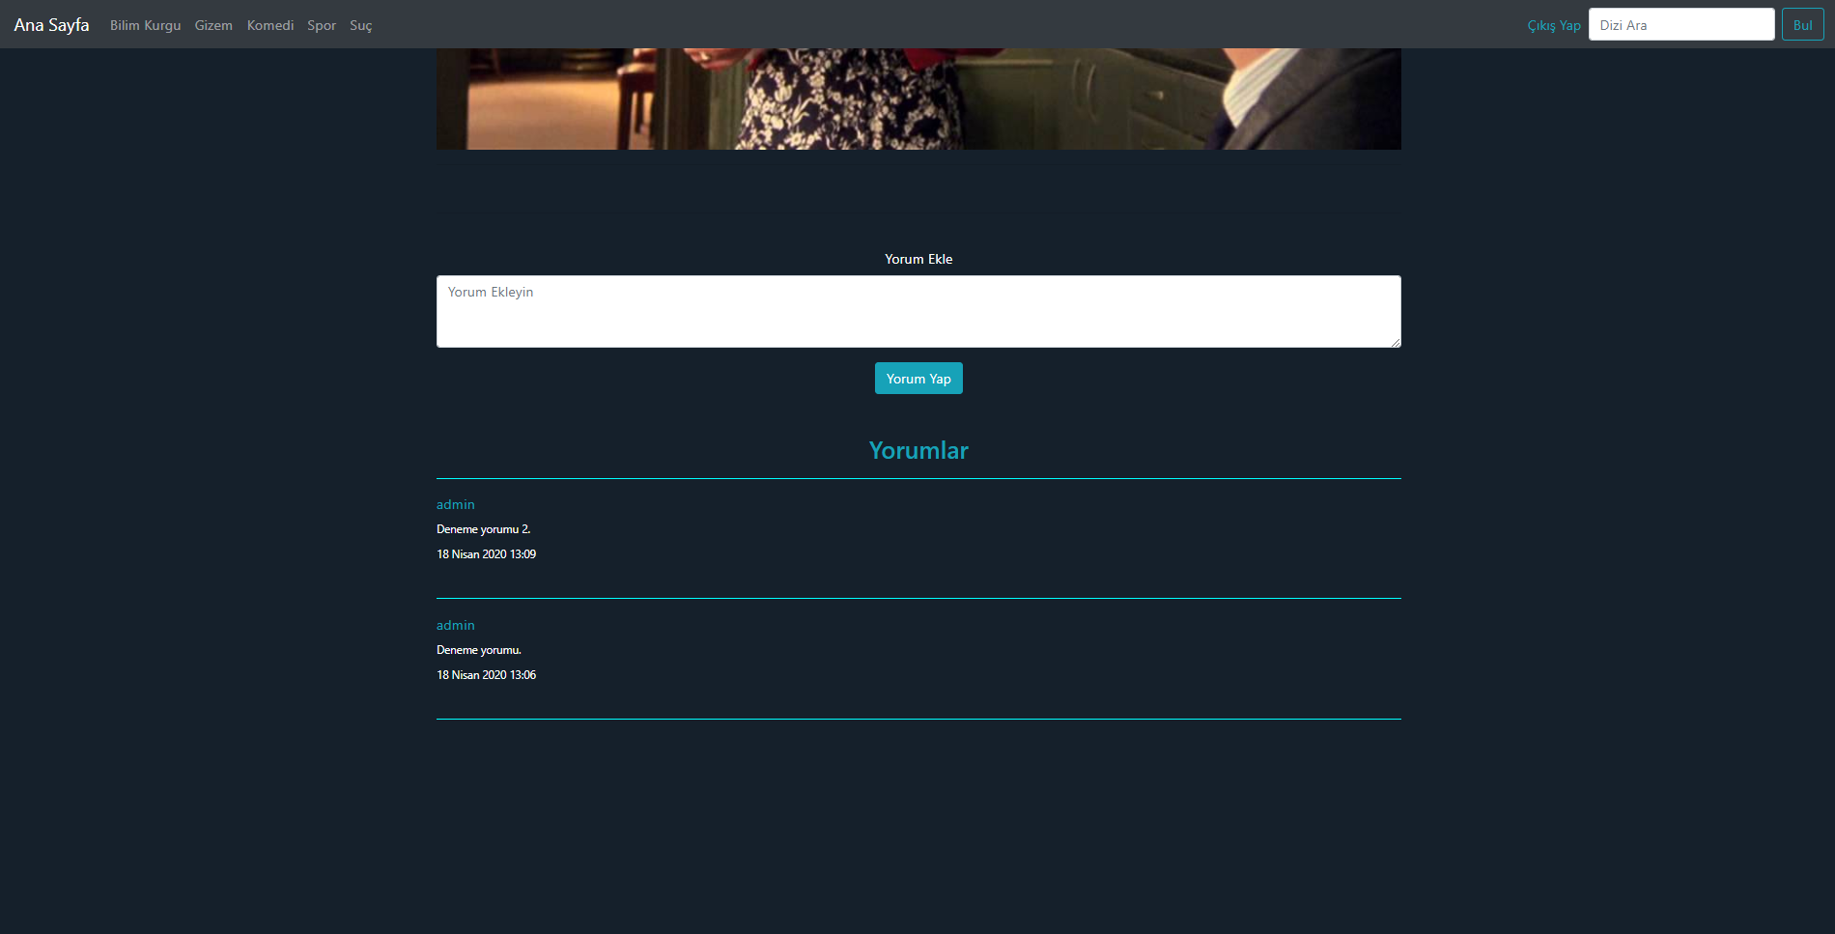
Task: Open the Gizem category
Action: point(212,25)
